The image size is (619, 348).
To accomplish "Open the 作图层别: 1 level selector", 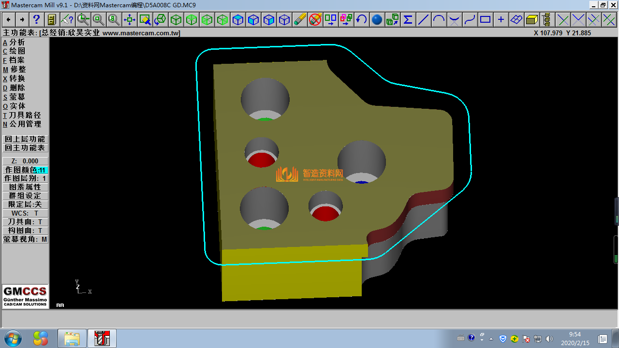I will click(25, 178).
